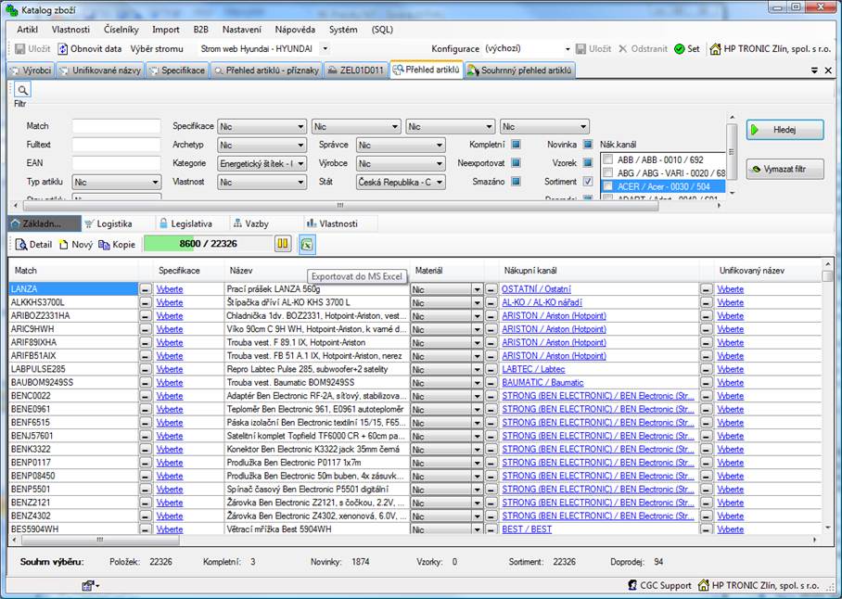Open the Archetyp dropdown
Image resolution: width=842 pixels, height=599 pixels.
[262, 145]
